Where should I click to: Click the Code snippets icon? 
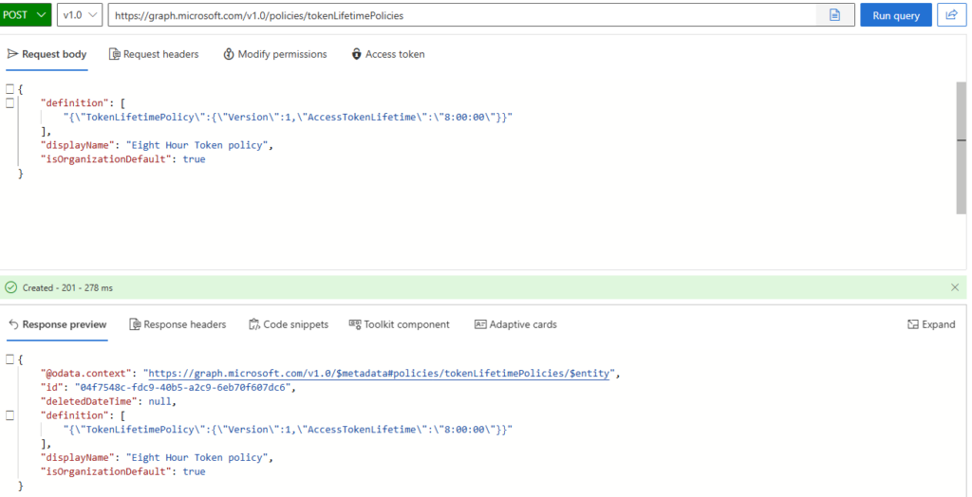pos(254,324)
